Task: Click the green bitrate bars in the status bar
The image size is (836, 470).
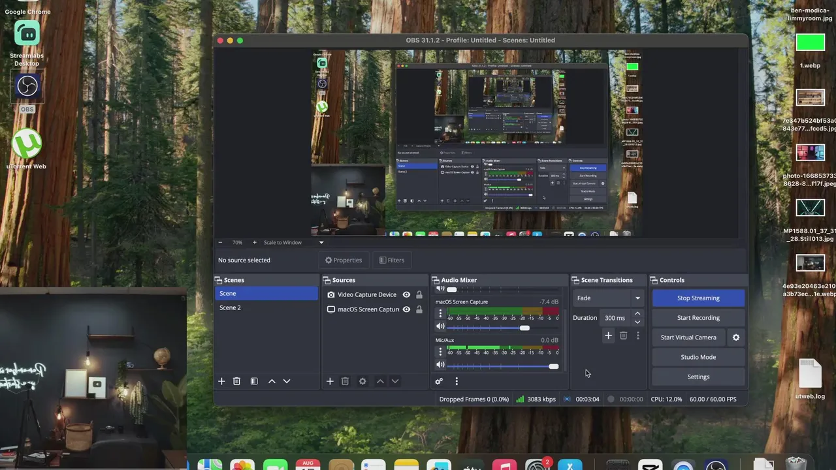Action: pos(520,399)
